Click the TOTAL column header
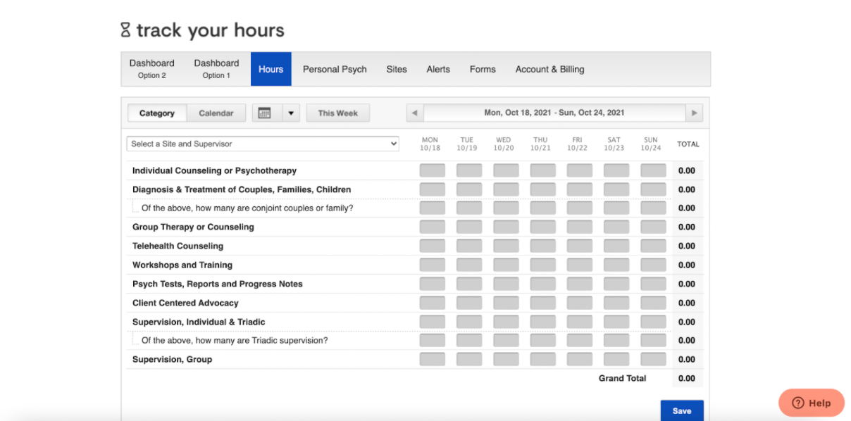851x421 pixels. point(688,144)
